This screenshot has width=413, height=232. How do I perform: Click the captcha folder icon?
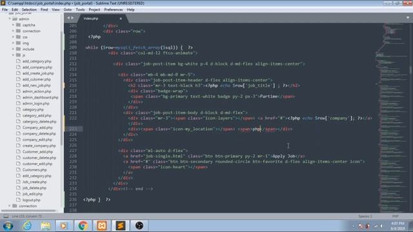click(x=19, y=24)
